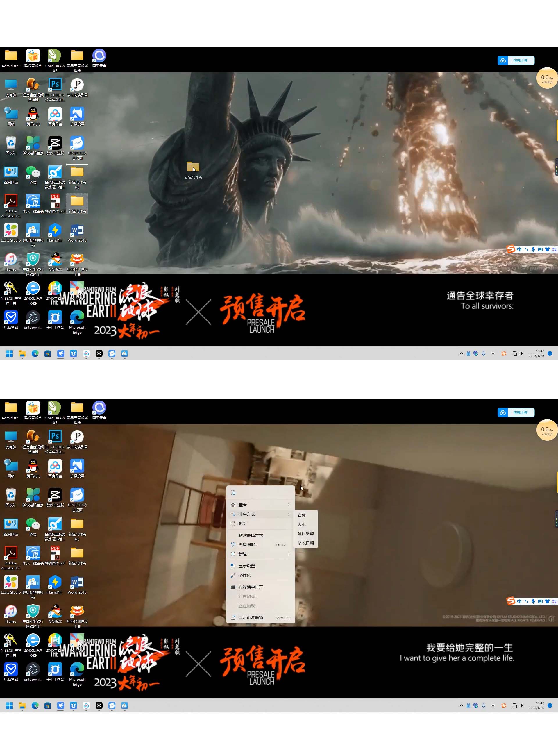Open 回收站 on the upper desktop
Screen dimensions: 558x745
pyautogui.click(x=11, y=146)
